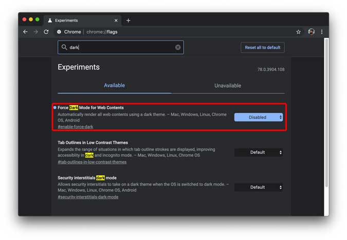
Task: Open the profile avatar menu
Action: (311, 32)
